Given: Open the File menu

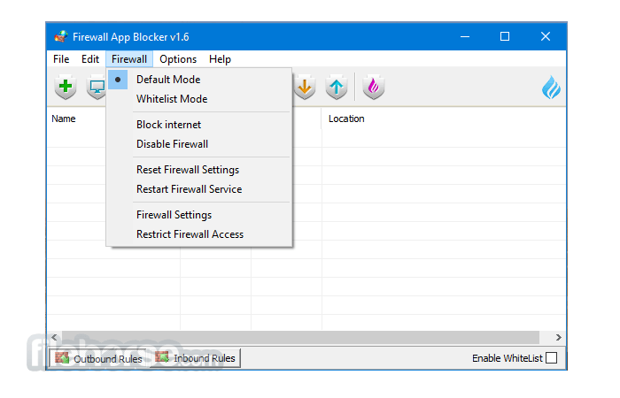Looking at the screenshot, I should pos(61,59).
